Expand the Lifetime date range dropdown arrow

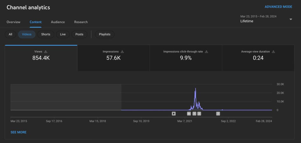tap(290, 19)
